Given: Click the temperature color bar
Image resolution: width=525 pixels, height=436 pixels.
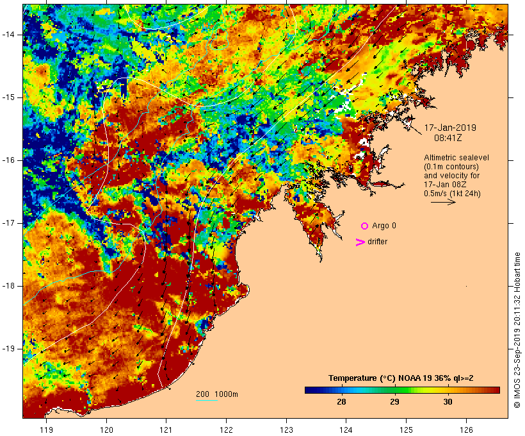Looking at the screenshot, I should (x=402, y=390).
